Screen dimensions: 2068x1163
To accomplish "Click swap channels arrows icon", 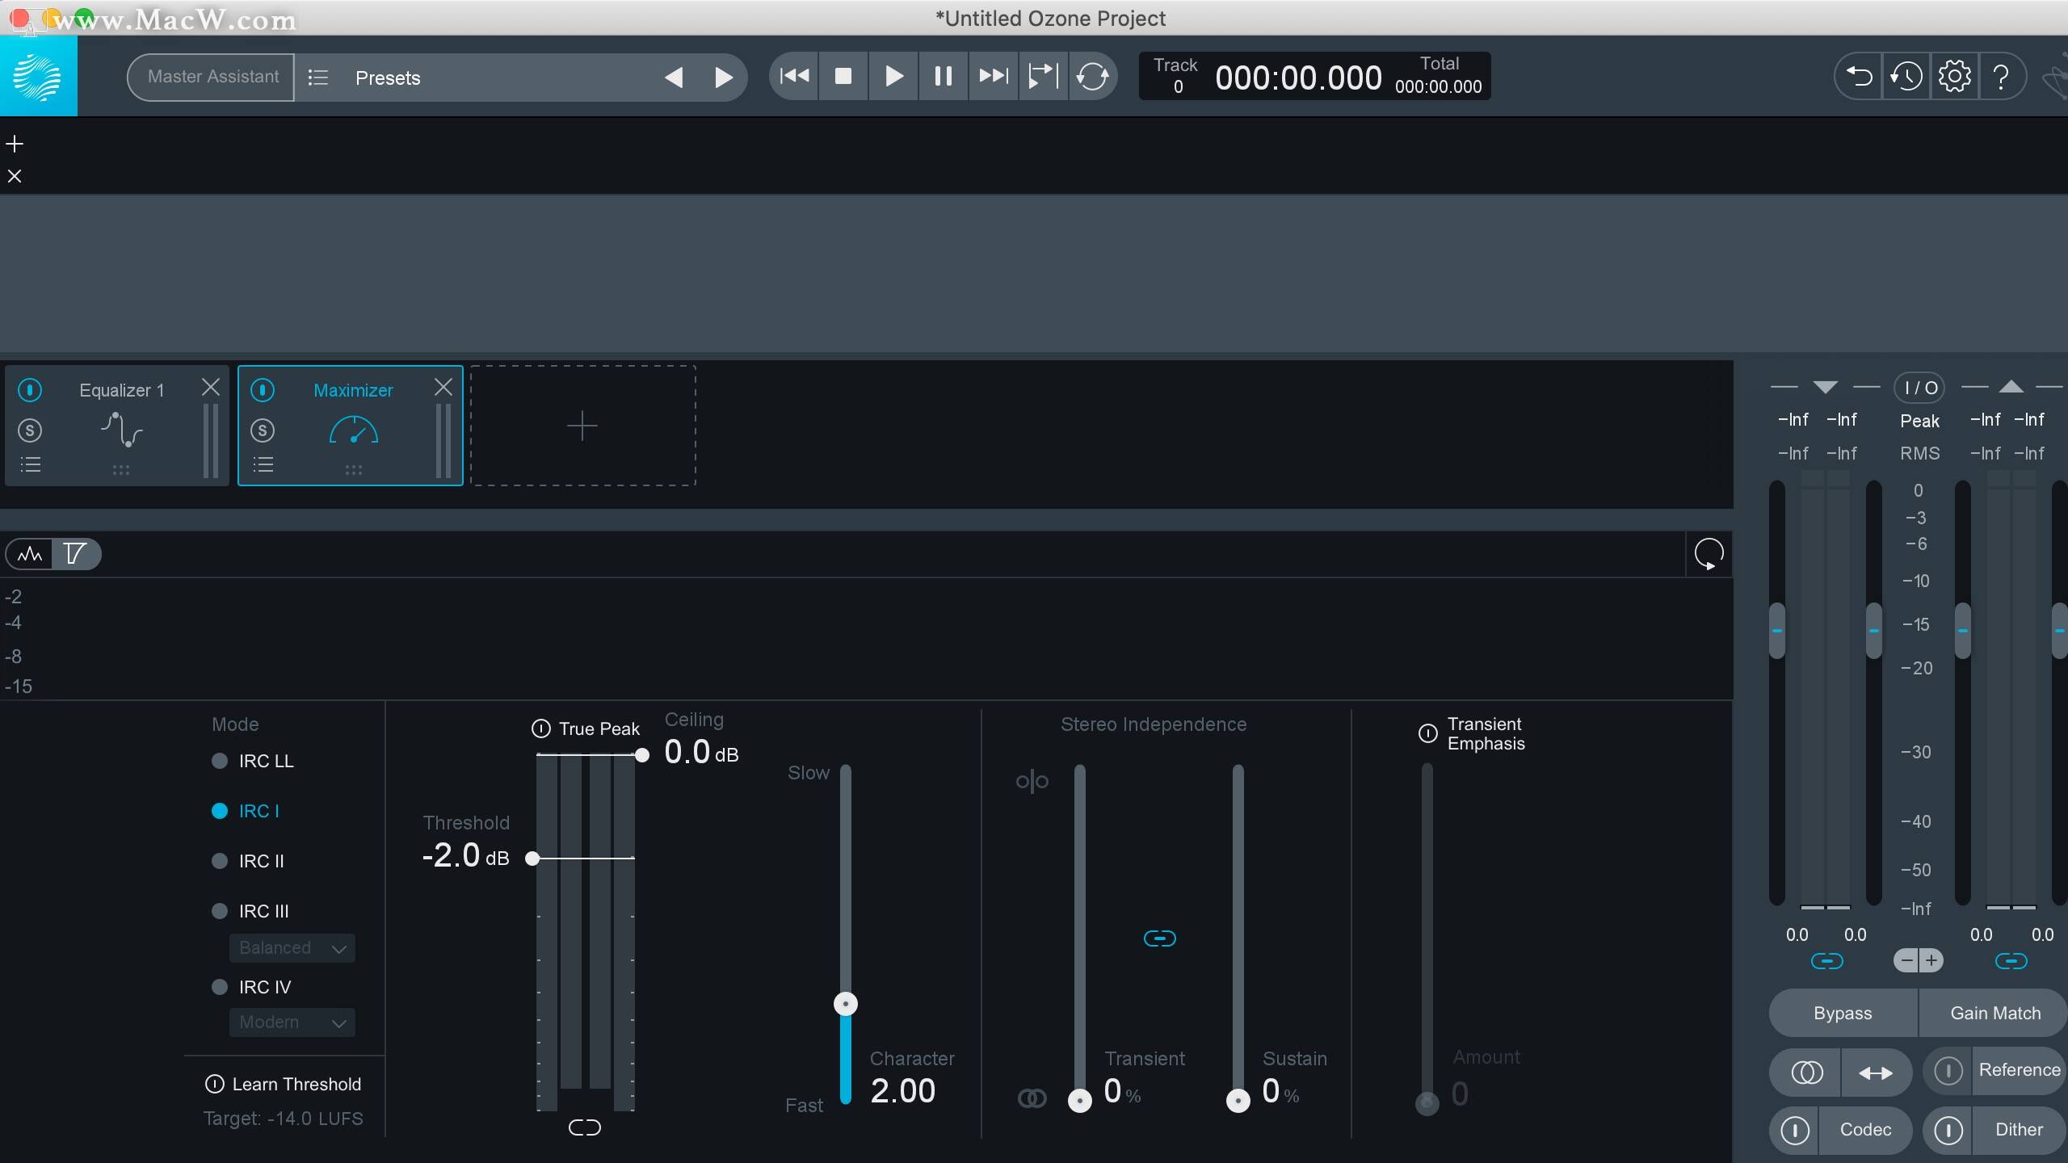I will [x=1877, y=1073].
